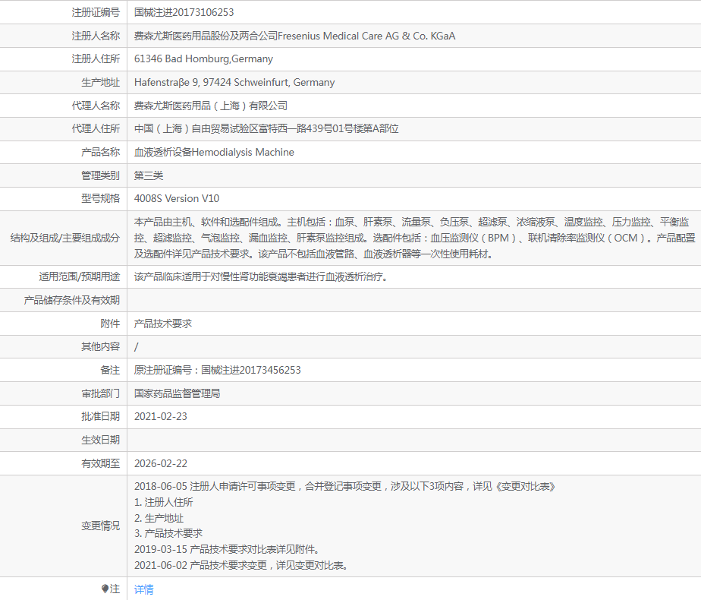Viewport: 701px width, 600px height.
Task: Select the intended-use text 该产品临床适用于
Action: [x=261, y=277]
